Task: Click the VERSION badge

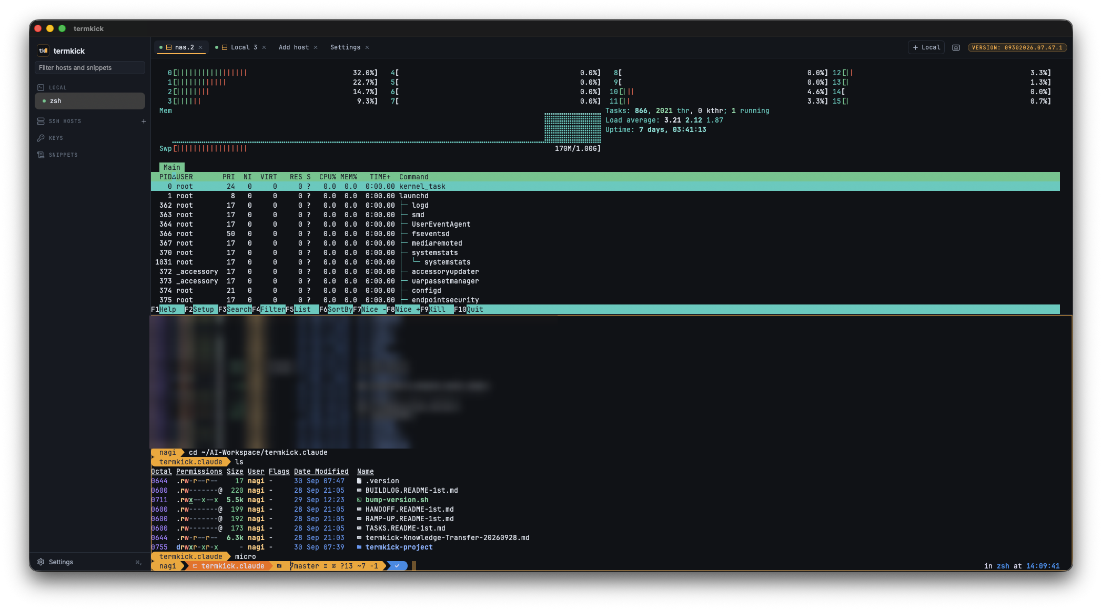Action: 1017,47
